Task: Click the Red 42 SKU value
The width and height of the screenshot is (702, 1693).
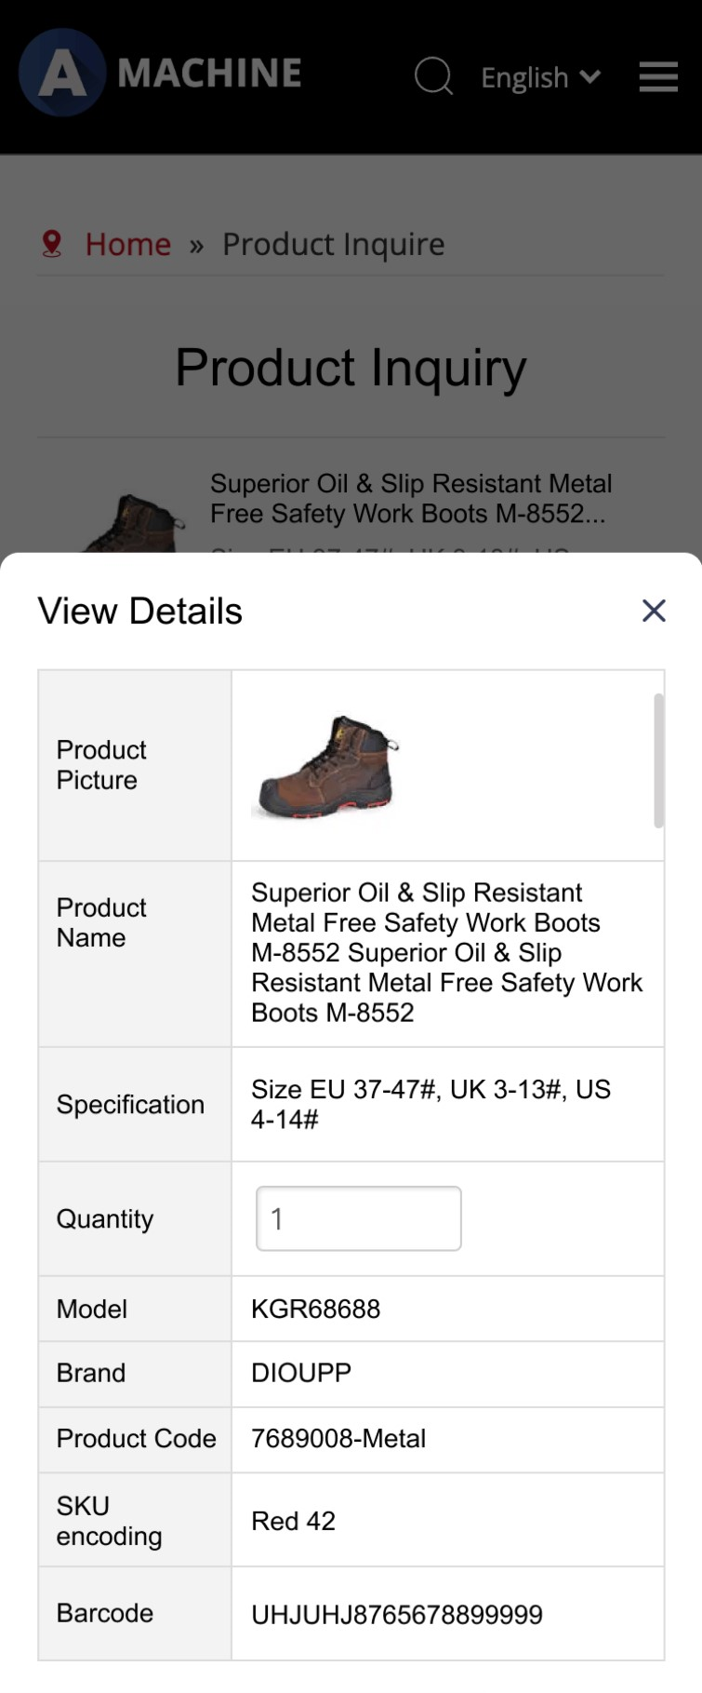Action: (293, 1520)
